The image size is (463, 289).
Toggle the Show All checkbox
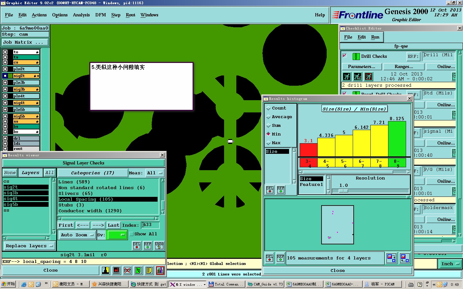click(x=131, y=234)
